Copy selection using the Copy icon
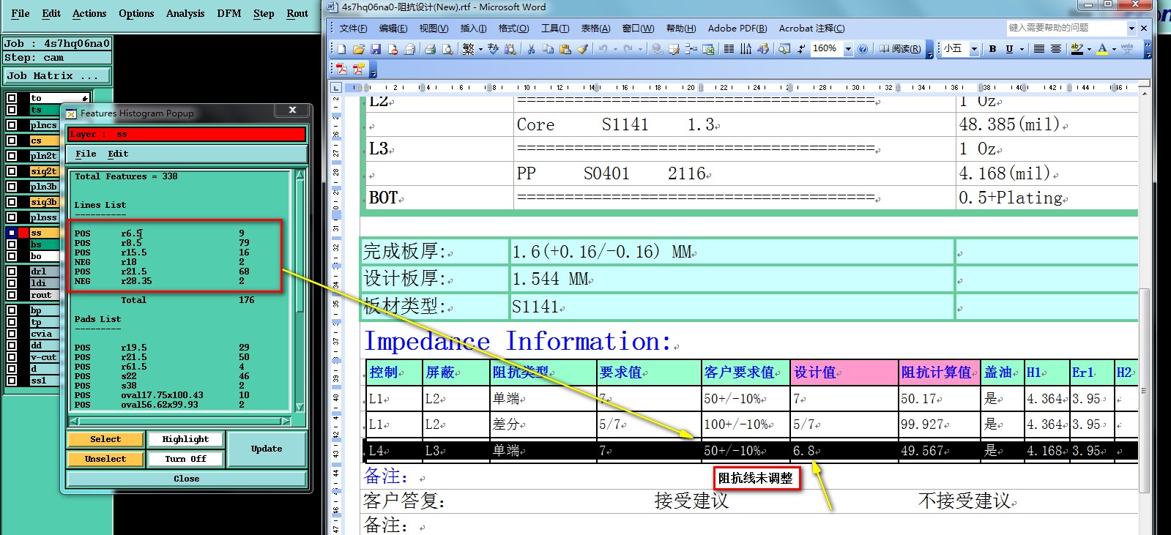The image size is (1171, 535). tap(548, 49)
